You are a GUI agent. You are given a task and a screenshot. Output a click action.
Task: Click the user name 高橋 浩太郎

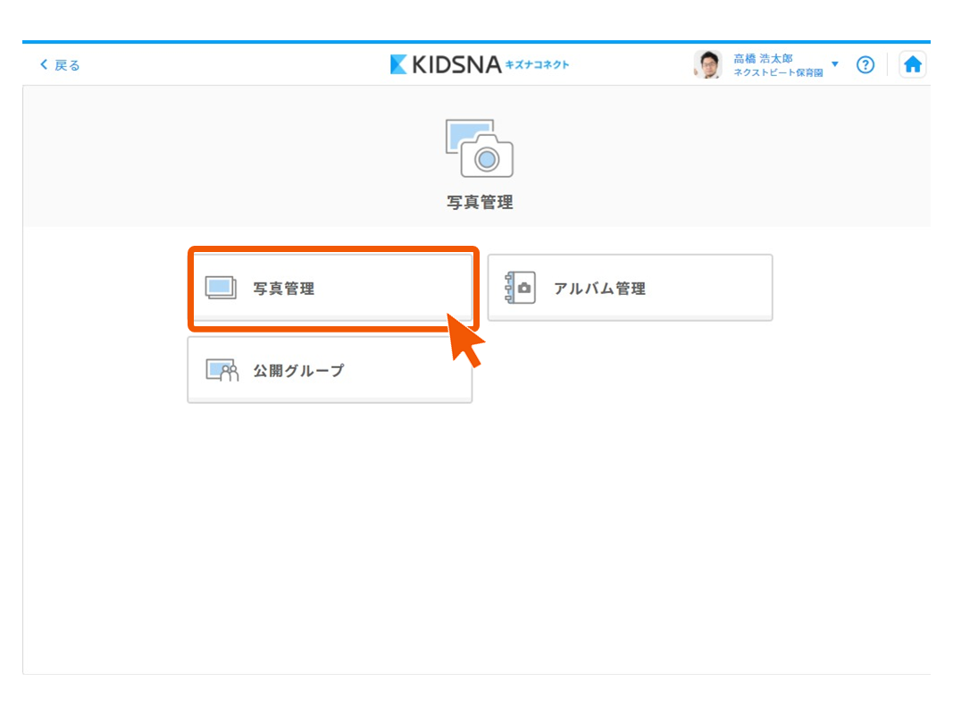(x=763, y=58)
